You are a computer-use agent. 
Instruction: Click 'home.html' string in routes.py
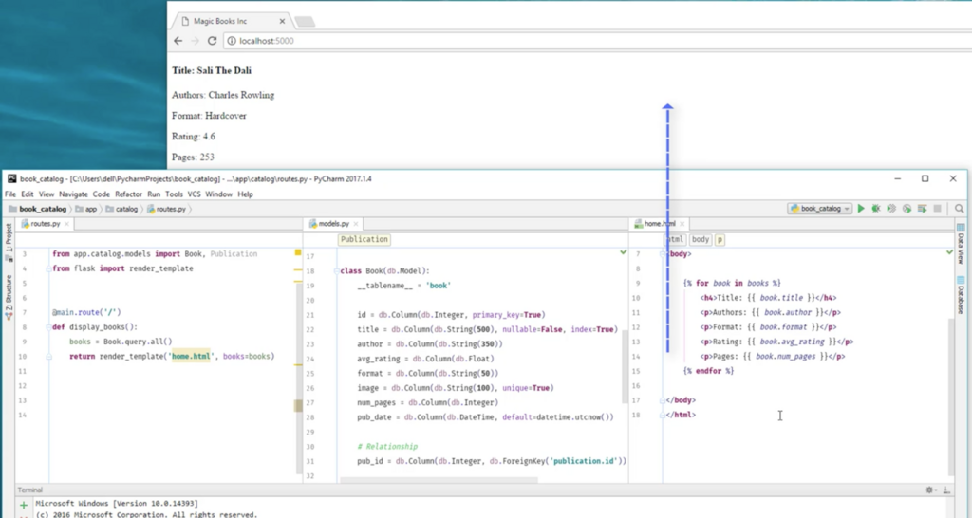point(191,357)
